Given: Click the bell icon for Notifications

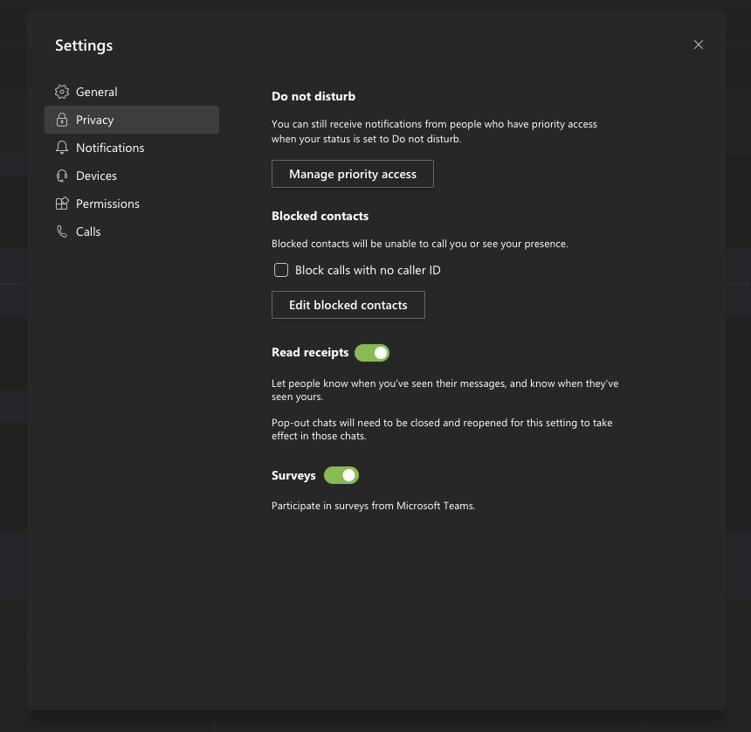Looking at the screenshot, I should 62,148.
